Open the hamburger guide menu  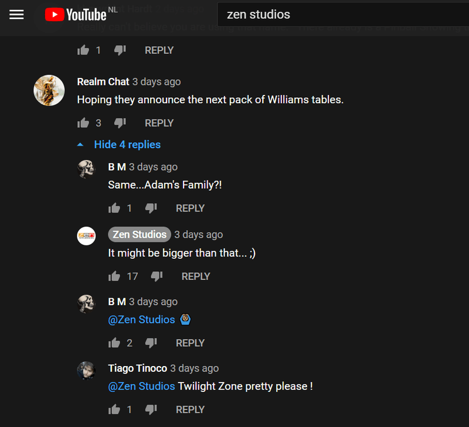coord(16,15)
